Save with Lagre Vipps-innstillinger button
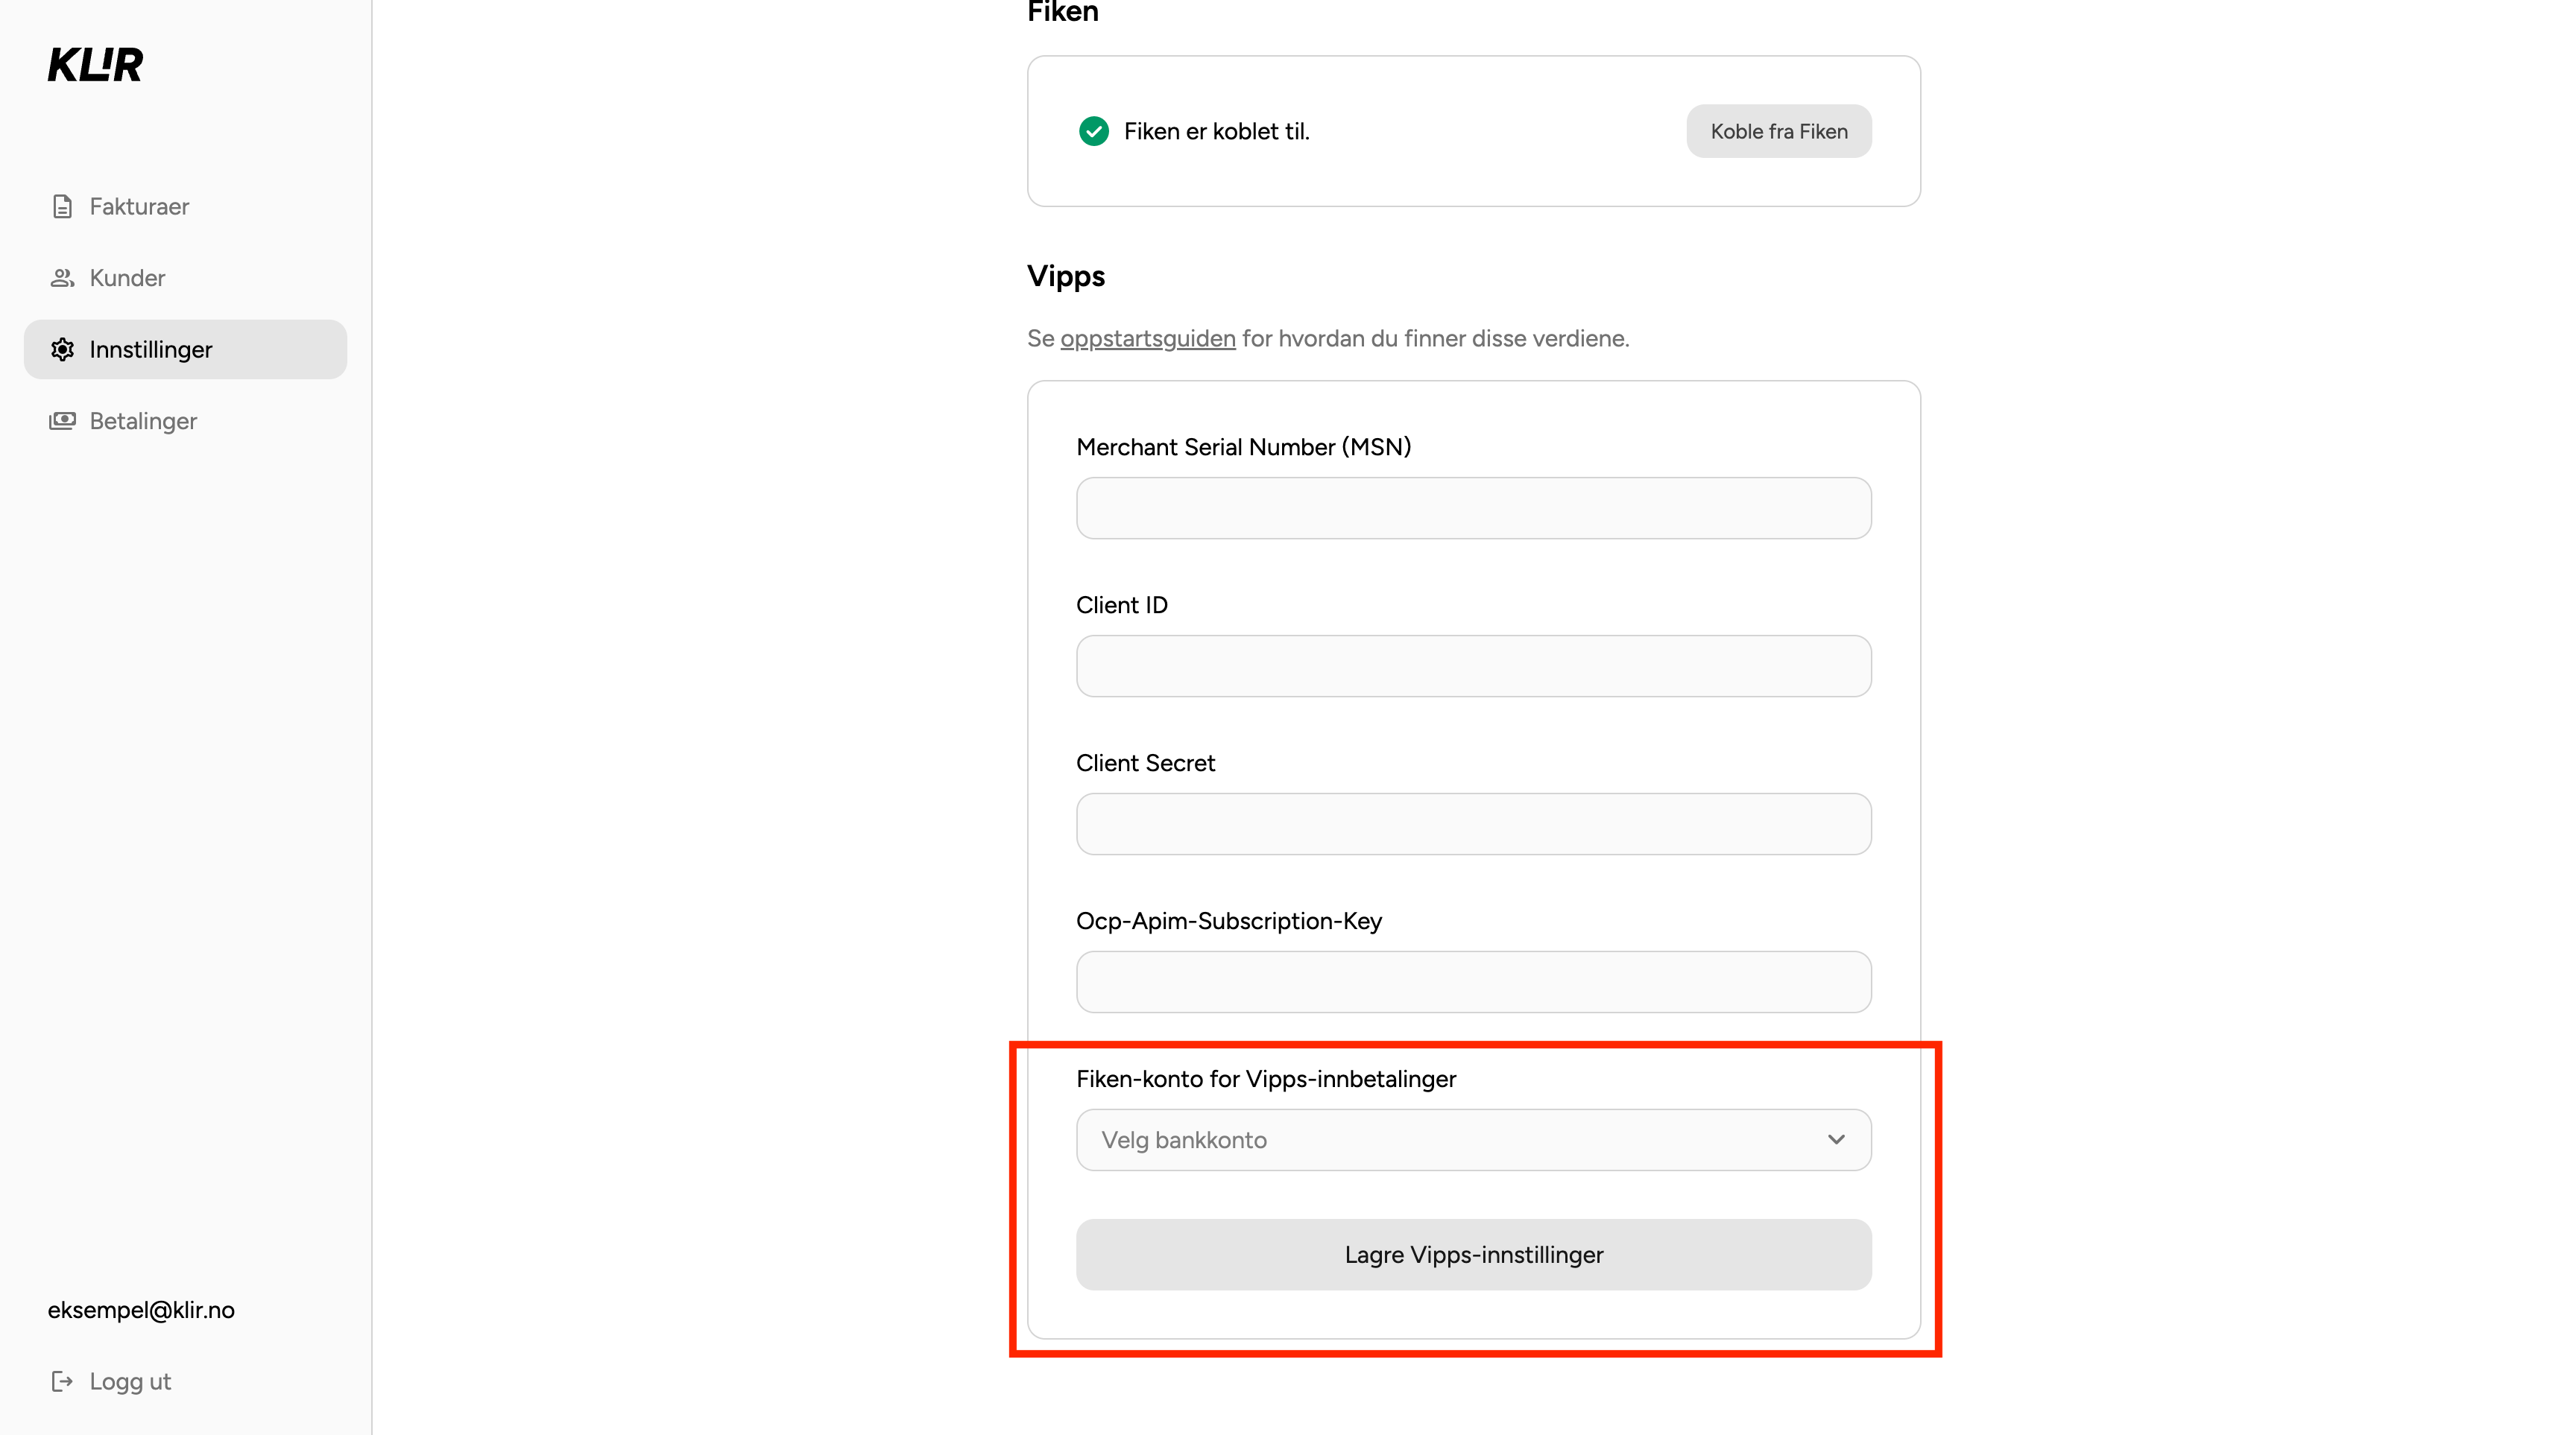Viewport: 2576px width, 1435px height. pos(1474,1255)
